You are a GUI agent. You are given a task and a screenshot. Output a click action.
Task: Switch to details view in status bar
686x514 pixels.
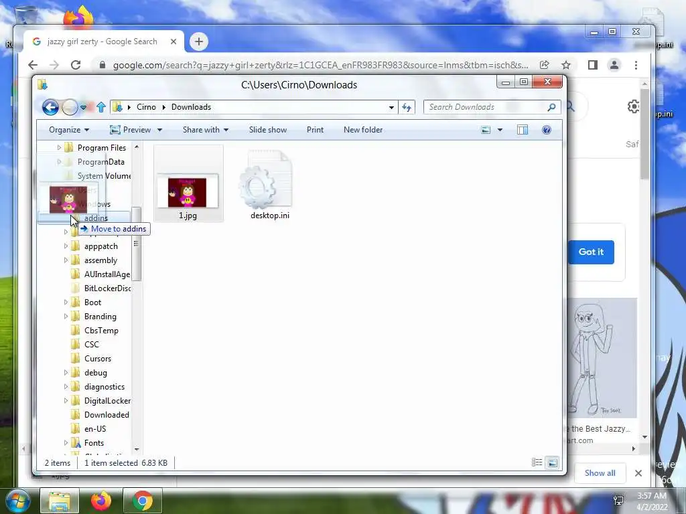coord(537,462)
